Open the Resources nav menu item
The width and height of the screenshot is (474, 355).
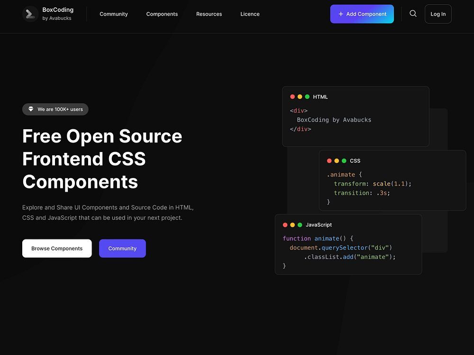209,14
